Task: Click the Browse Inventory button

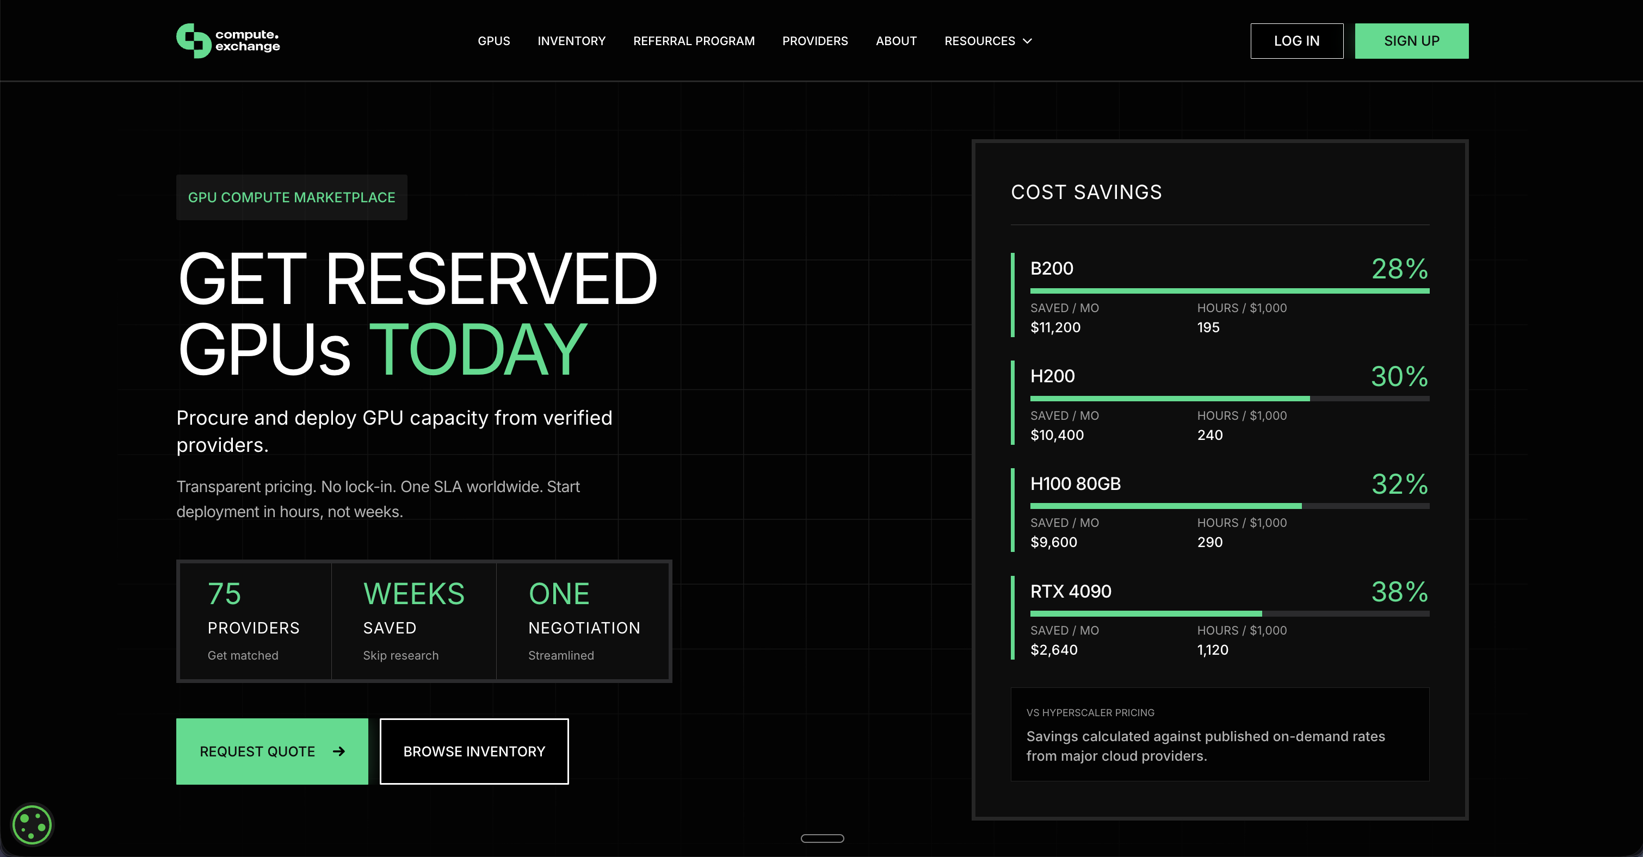Action: click(474, 751)
